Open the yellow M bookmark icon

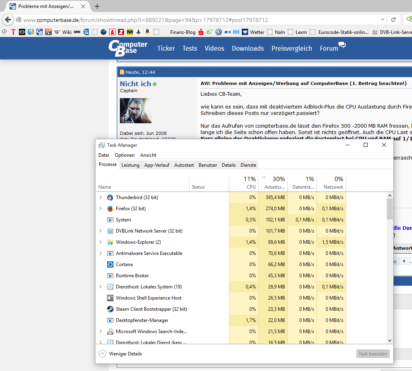coord(130,32)
